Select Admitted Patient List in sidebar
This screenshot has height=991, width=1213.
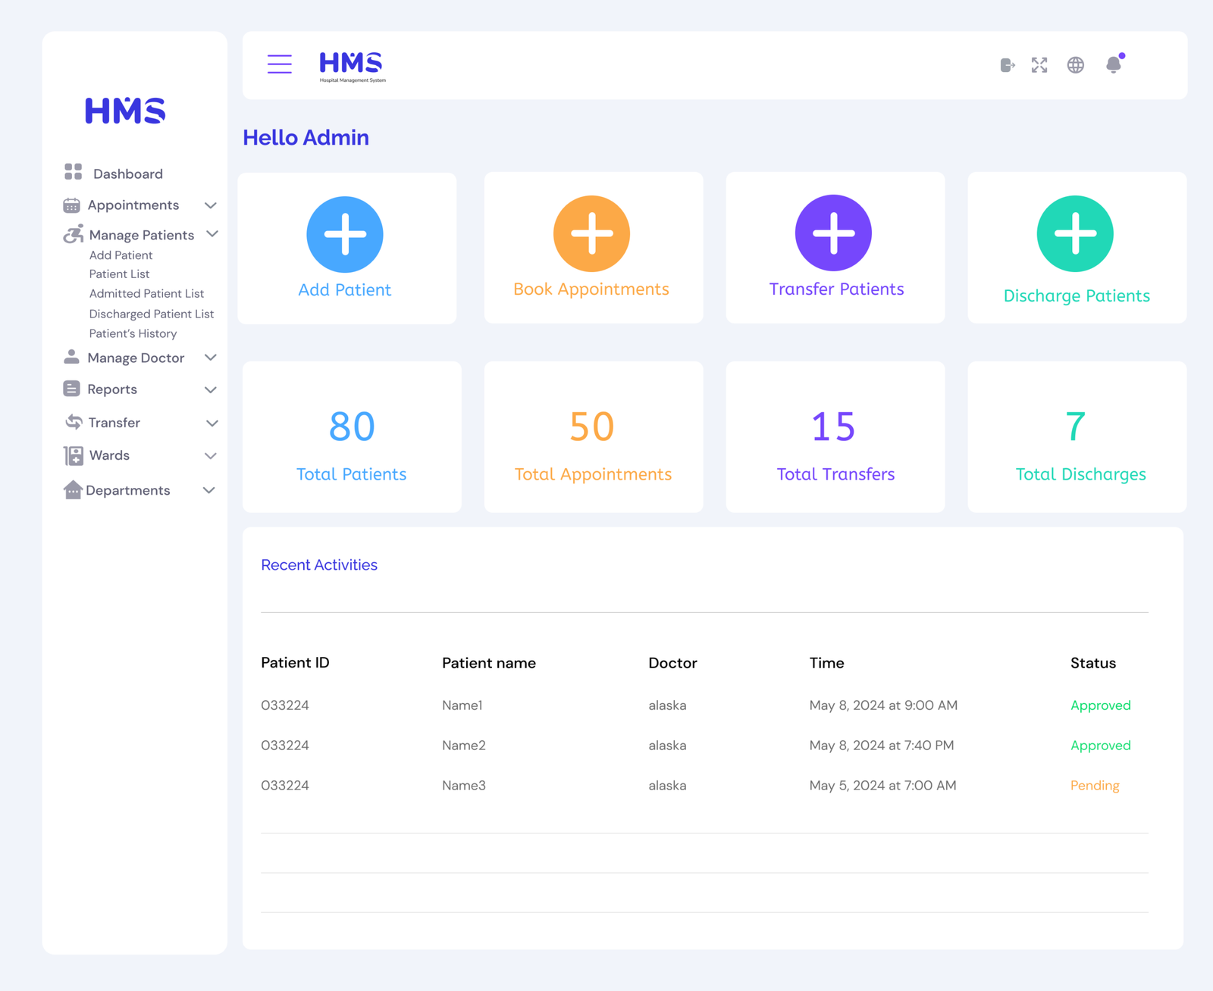(146, 293)
